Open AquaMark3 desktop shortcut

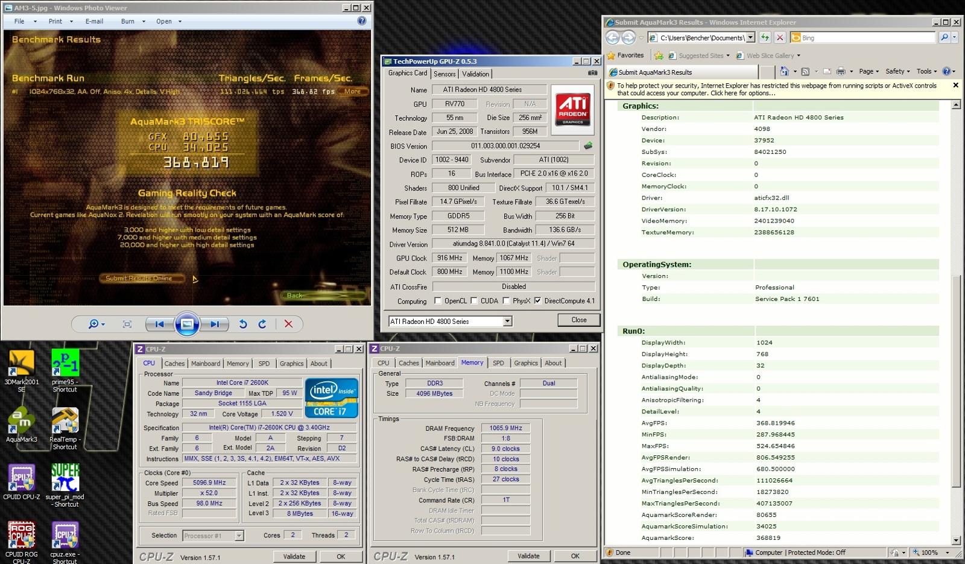click(22, 425)
